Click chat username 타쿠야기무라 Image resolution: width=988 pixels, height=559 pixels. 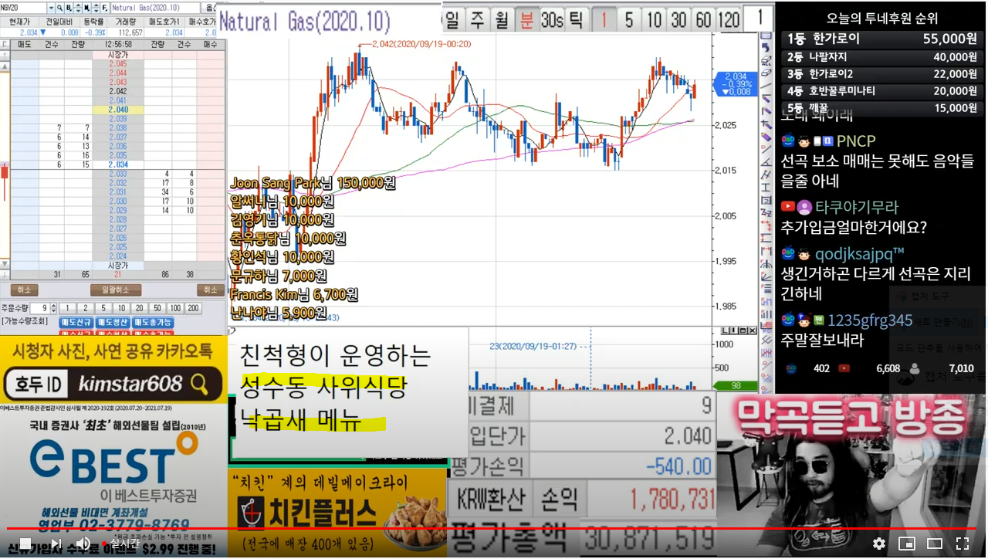[x=857, y=207]
